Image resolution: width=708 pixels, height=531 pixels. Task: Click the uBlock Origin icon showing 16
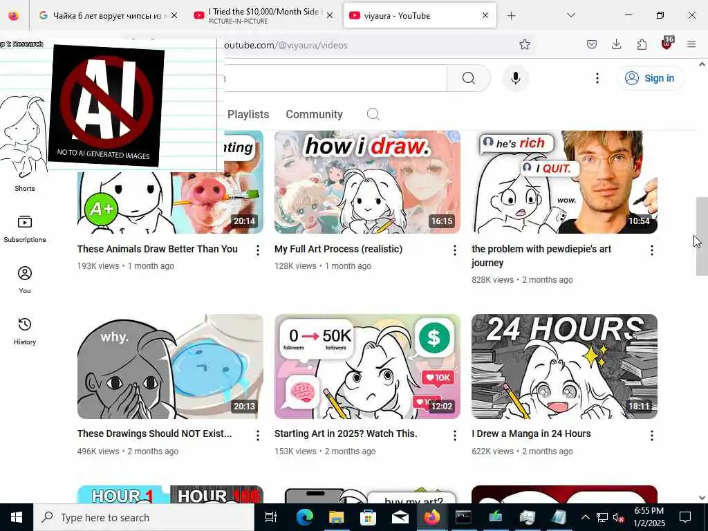[667, 44]
